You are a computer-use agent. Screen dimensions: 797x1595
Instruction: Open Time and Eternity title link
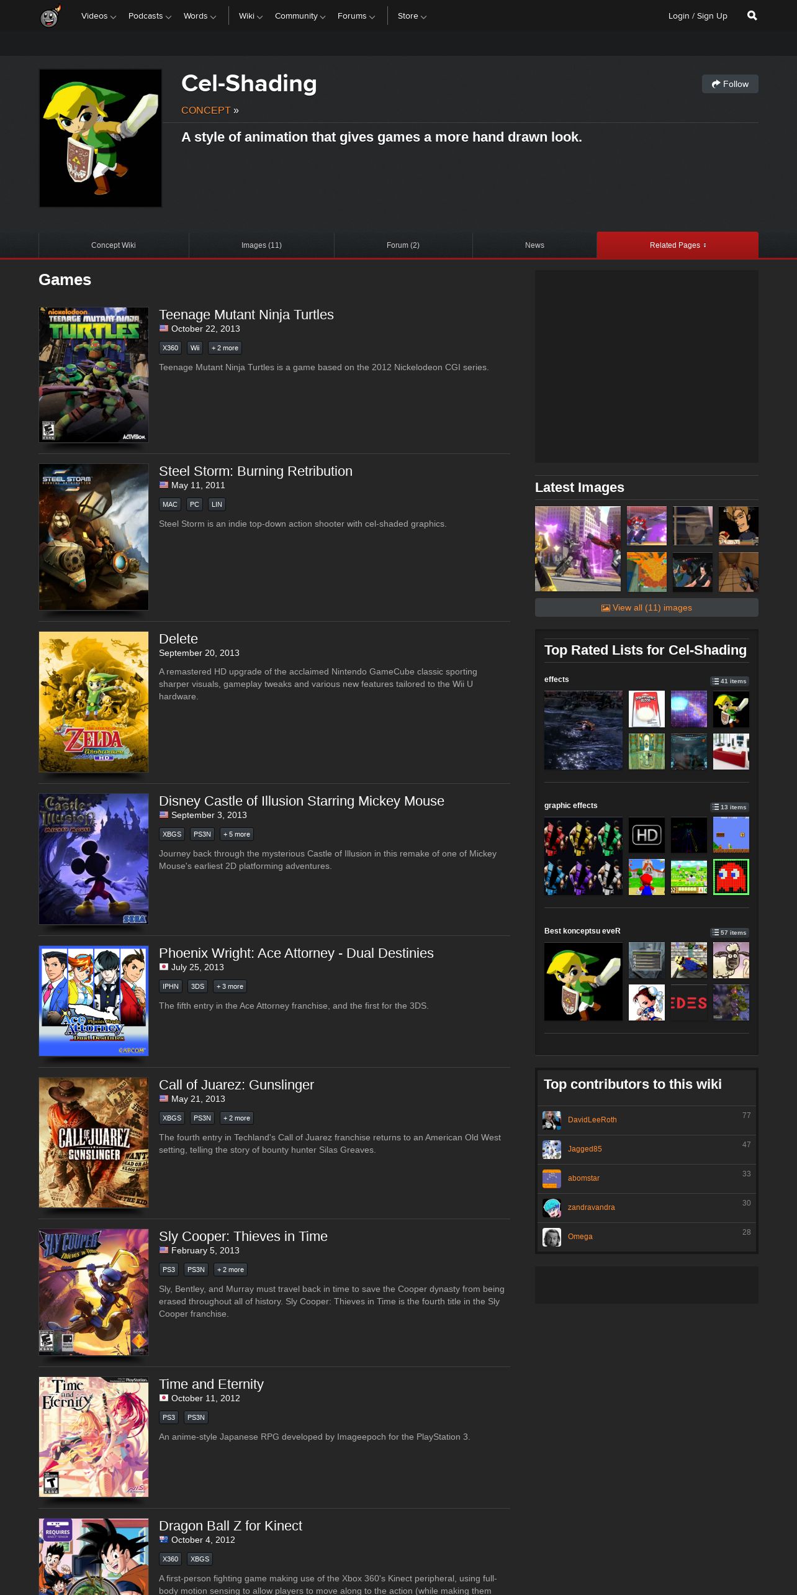point(211,1384)
